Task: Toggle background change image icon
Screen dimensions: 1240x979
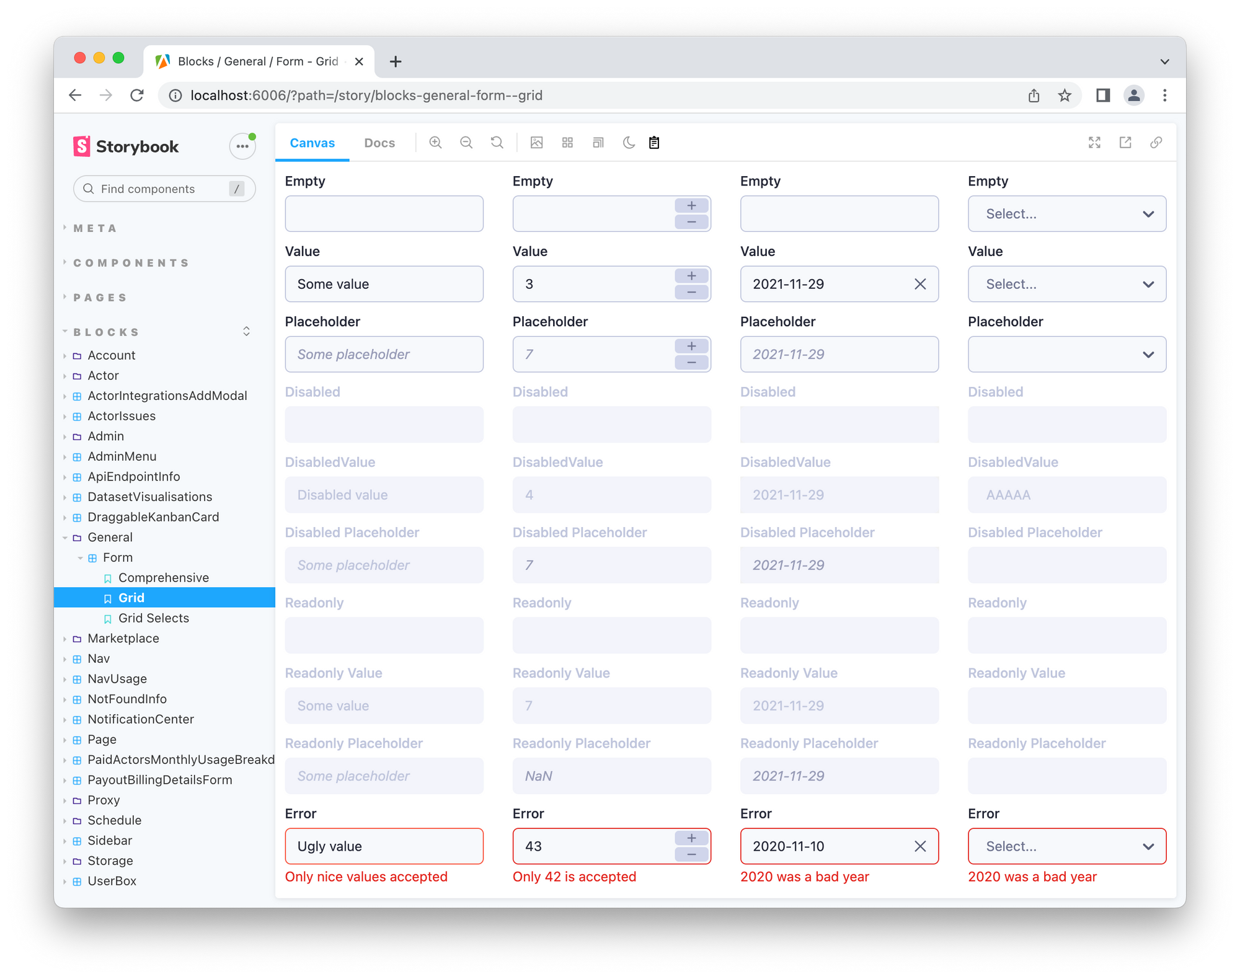Action: coord(537,143)
